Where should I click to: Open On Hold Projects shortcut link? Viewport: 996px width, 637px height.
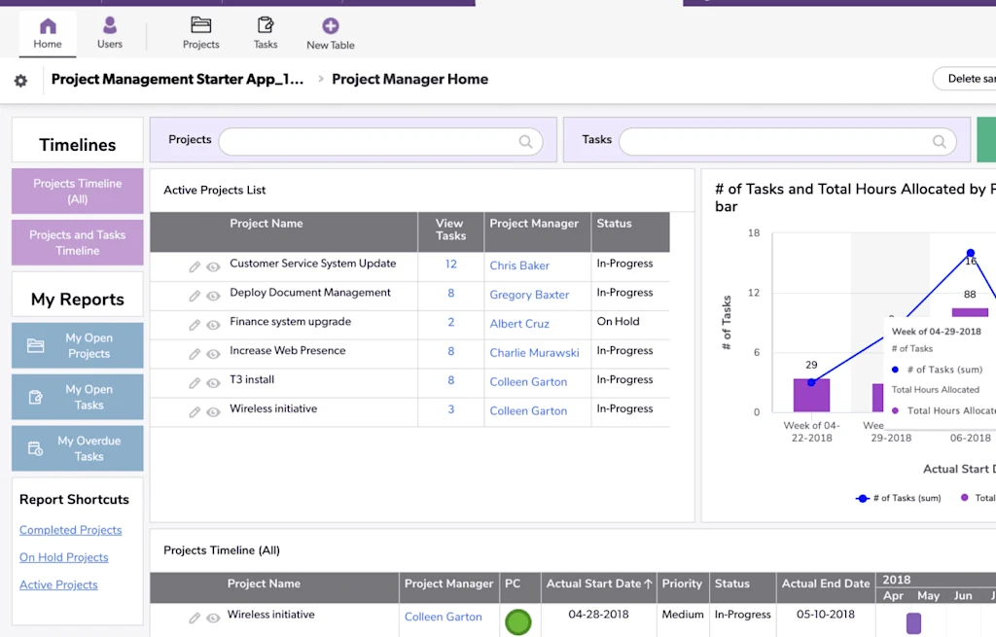tap(63, 557)
